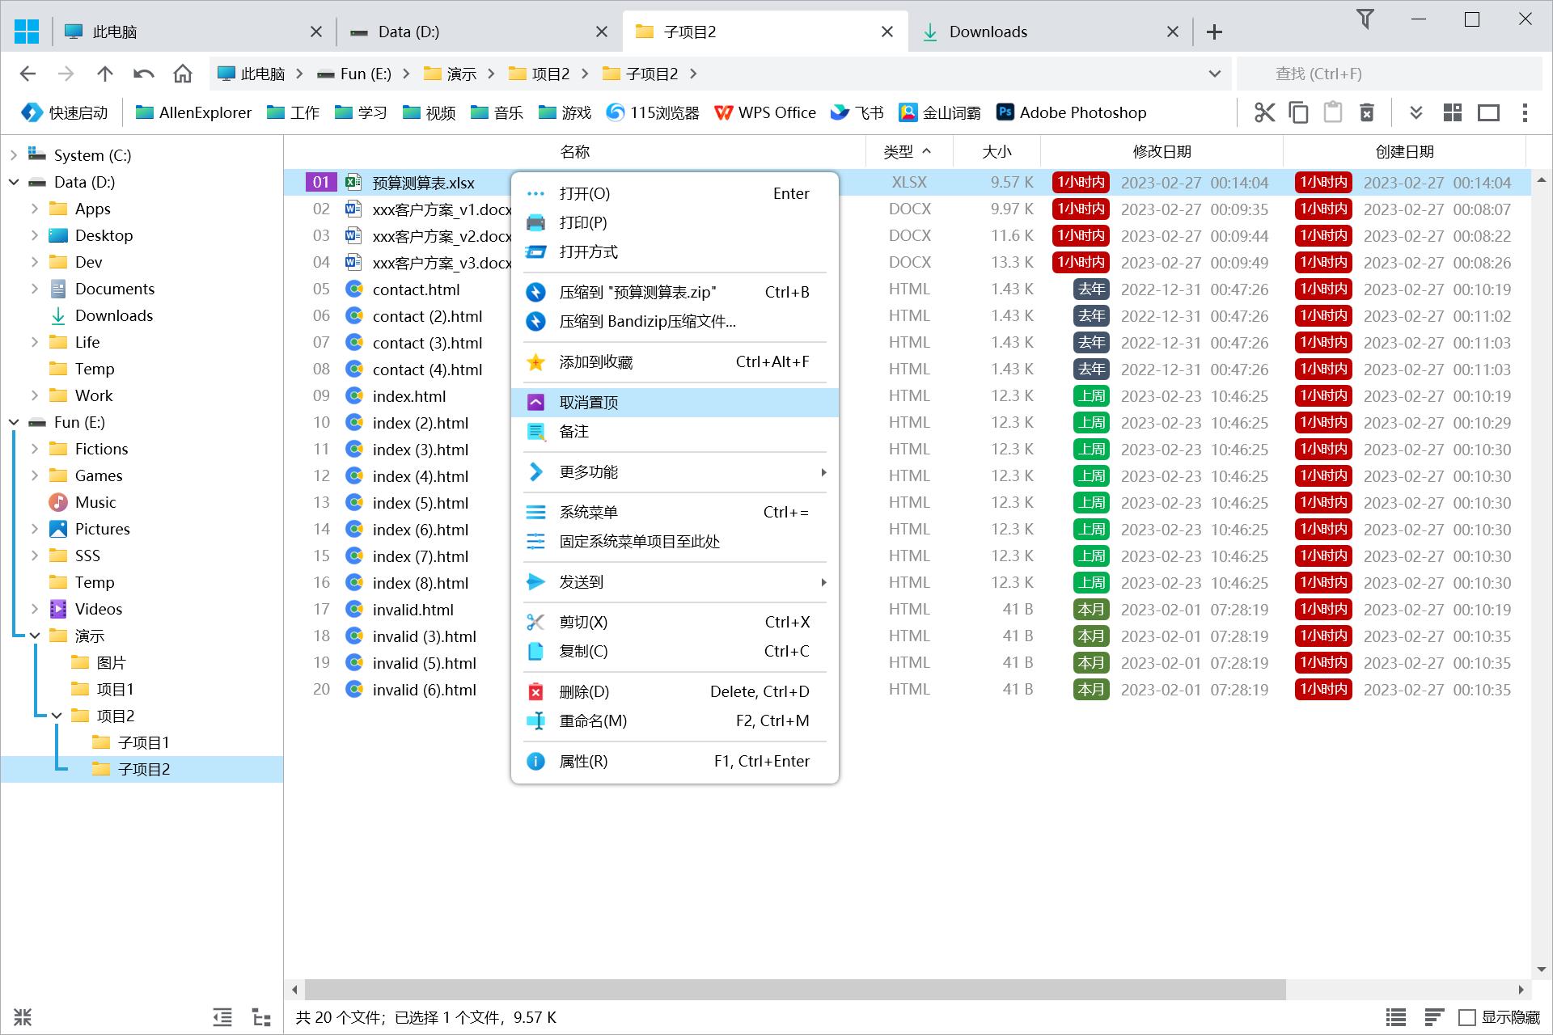This screenshot has height=1035, width=1553.
Task: Click the scissors cut icon in toolbar
Action: coord(1264,112)
